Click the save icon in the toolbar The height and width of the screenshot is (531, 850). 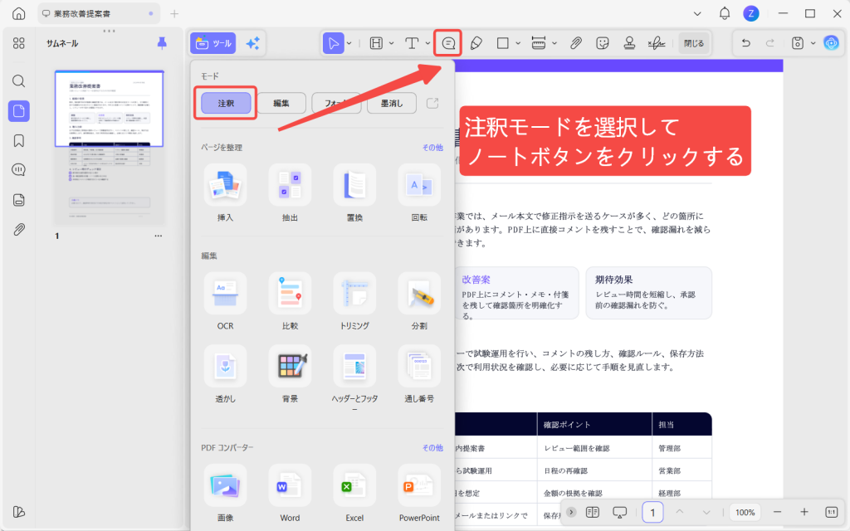tap(798, 43)
